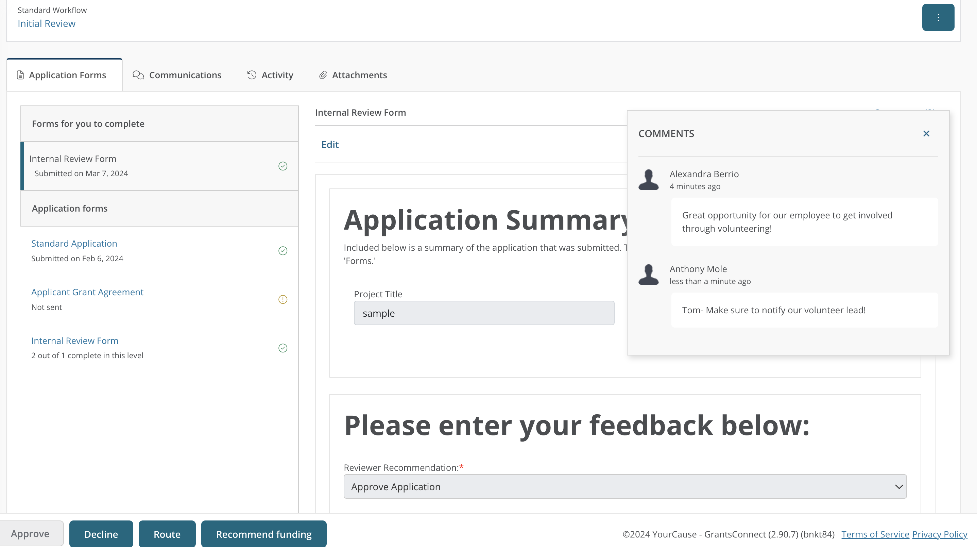Click the green checkmark beside Internal Review Form

(x=282, y=166)
